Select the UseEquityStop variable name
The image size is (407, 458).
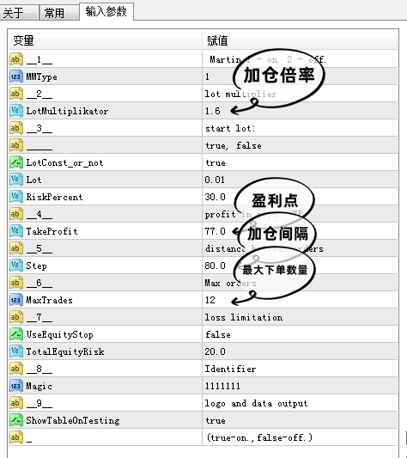point(59,335)
